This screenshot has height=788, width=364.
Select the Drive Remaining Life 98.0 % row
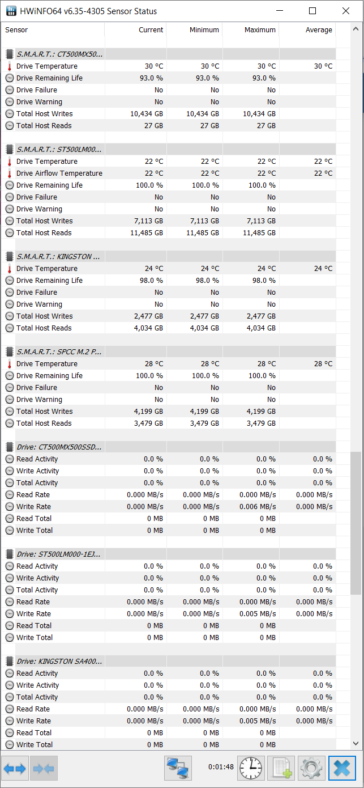[169, 281]
